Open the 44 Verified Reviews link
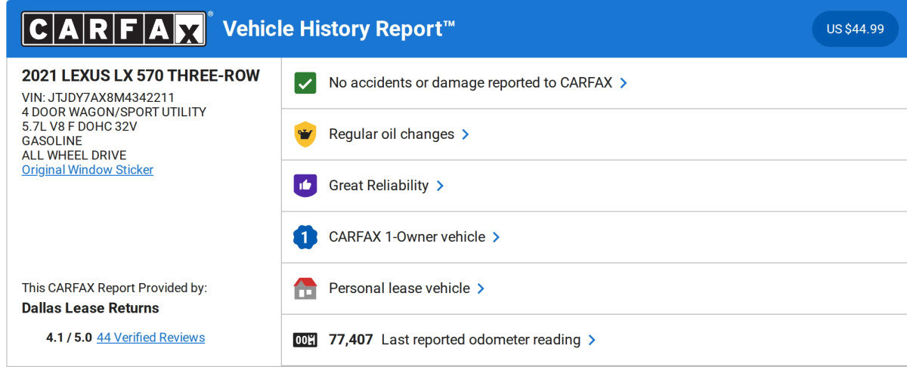Screen dimensions: 907x367 (x=150, y=338)
